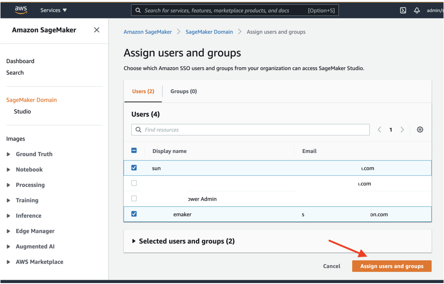Image resolution: width=444 pixels, height=284 pixels.
Task: Expand Ground Truth in sidebar
Action: click(x=9, y=154)
